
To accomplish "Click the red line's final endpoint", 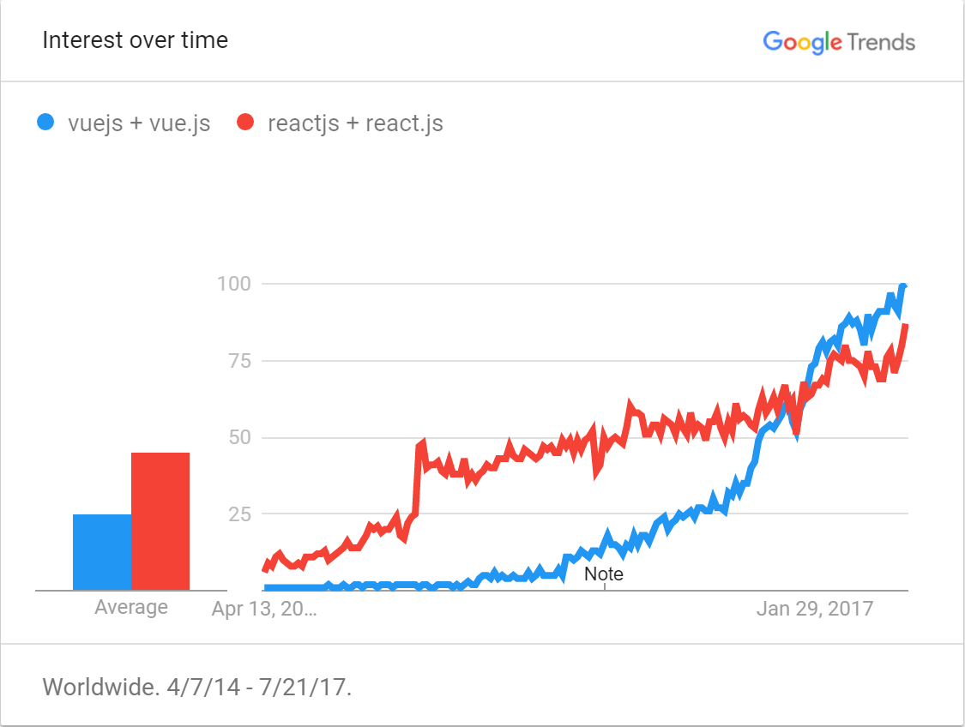I will click(x=906, y=326).
